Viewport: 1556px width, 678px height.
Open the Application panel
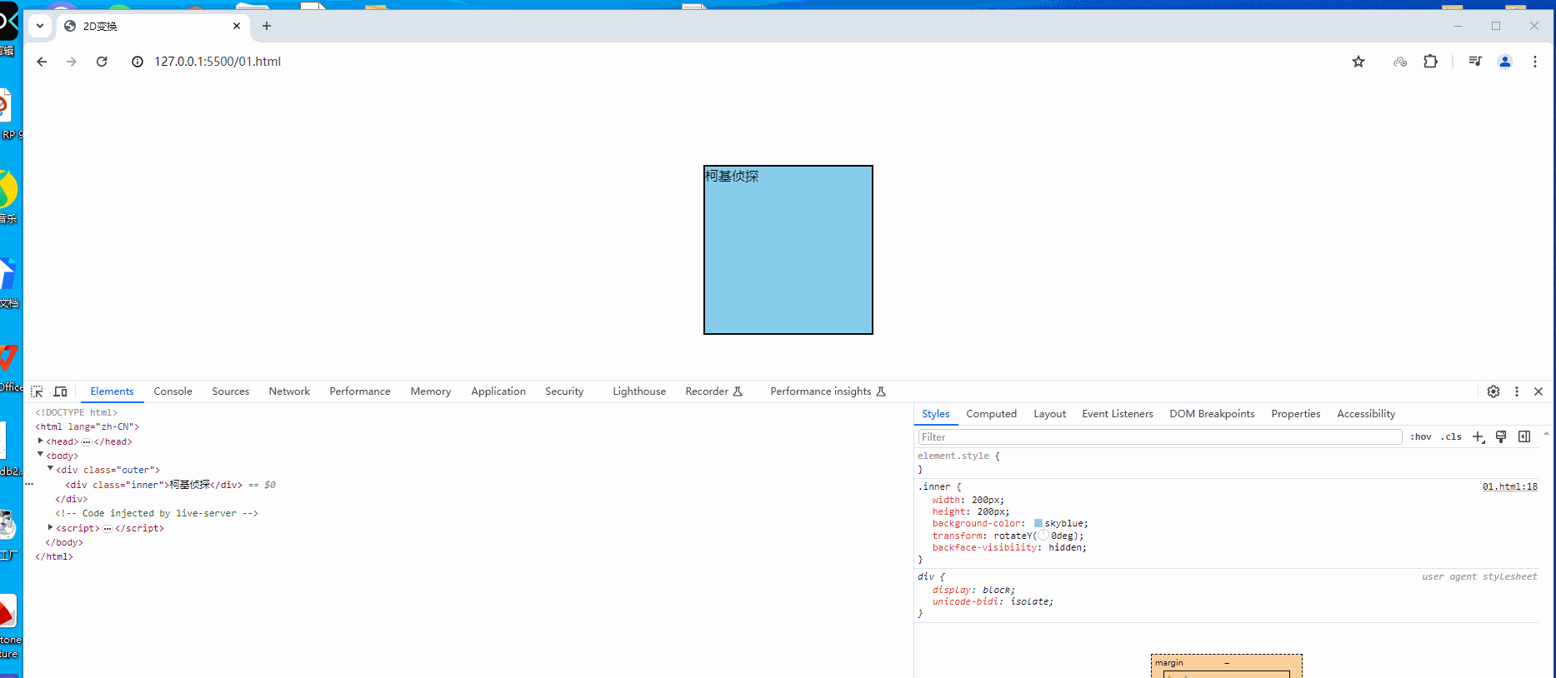click(498, 391)
